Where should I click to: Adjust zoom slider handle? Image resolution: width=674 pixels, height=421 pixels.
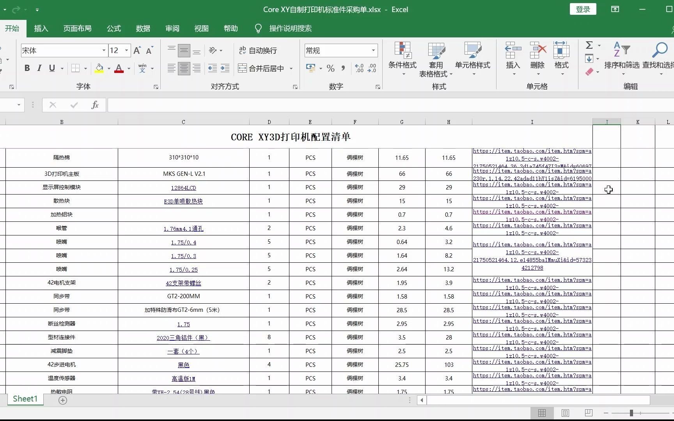coord(631,413)
